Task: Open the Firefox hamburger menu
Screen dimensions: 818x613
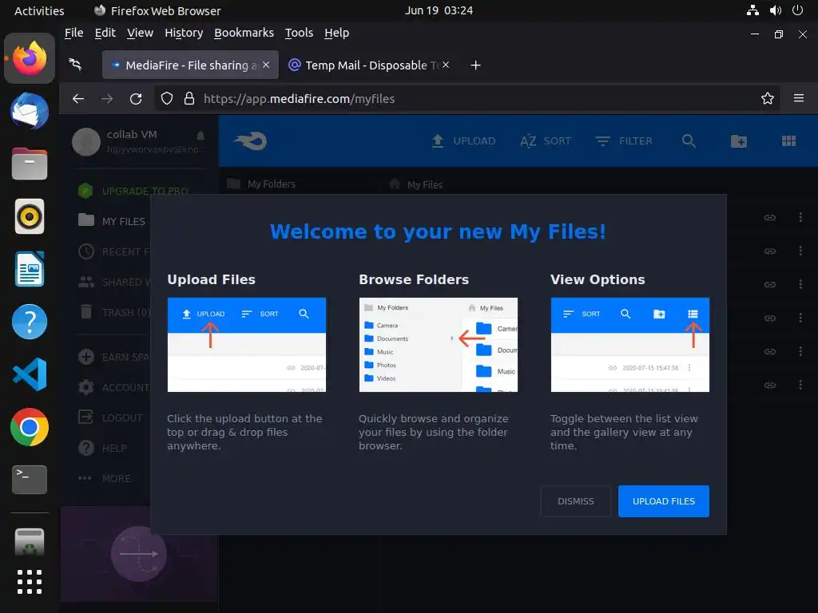Action: (x=798, y=98)
